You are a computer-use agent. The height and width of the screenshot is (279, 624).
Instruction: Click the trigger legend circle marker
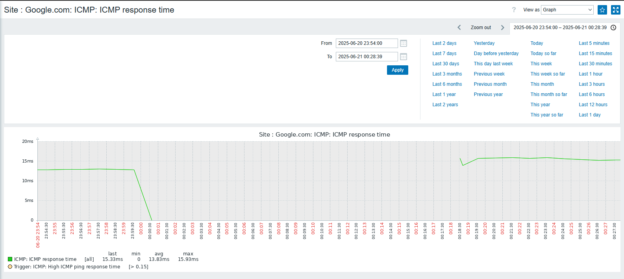(x=10, y=267)
